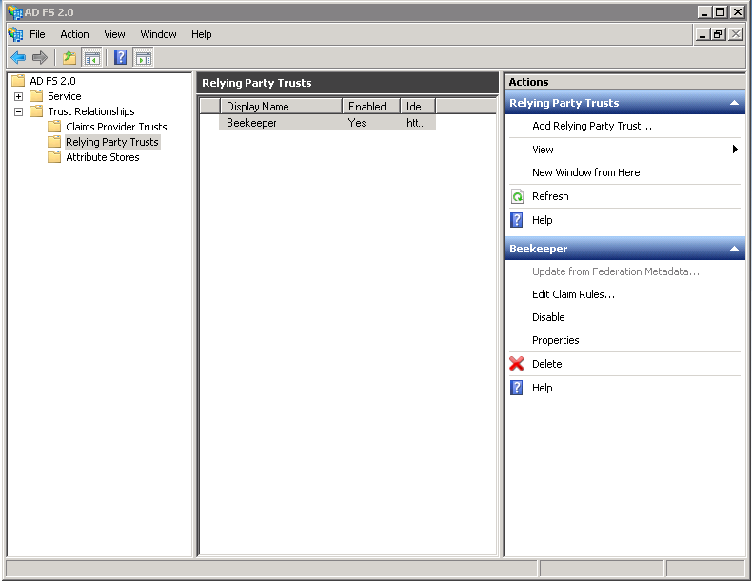Screen dimensions: 752x582
Task: Click the green Refresh icon in Actions
Action: click(517, 196)
